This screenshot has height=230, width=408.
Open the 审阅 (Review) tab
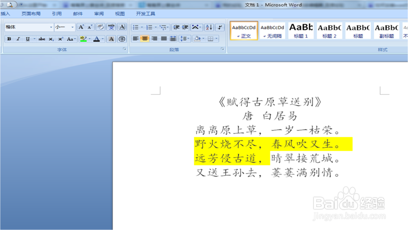coord(99,14)
